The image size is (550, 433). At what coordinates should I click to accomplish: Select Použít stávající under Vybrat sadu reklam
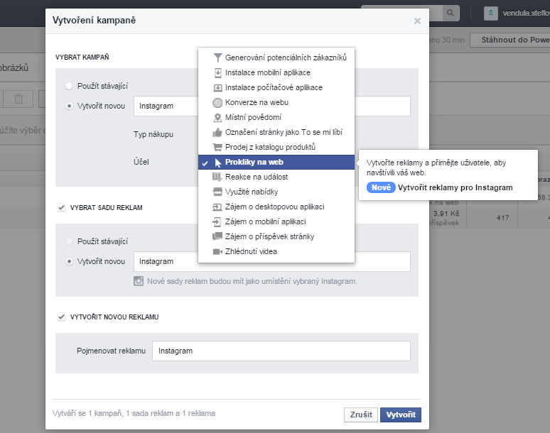(x=69, y=241)
